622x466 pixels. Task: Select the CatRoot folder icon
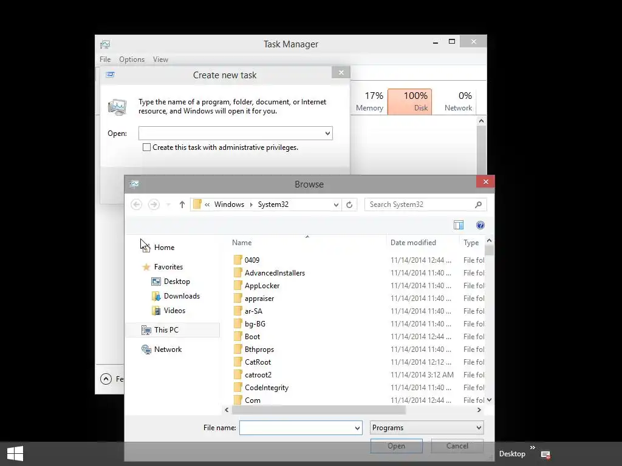[238, 362]
